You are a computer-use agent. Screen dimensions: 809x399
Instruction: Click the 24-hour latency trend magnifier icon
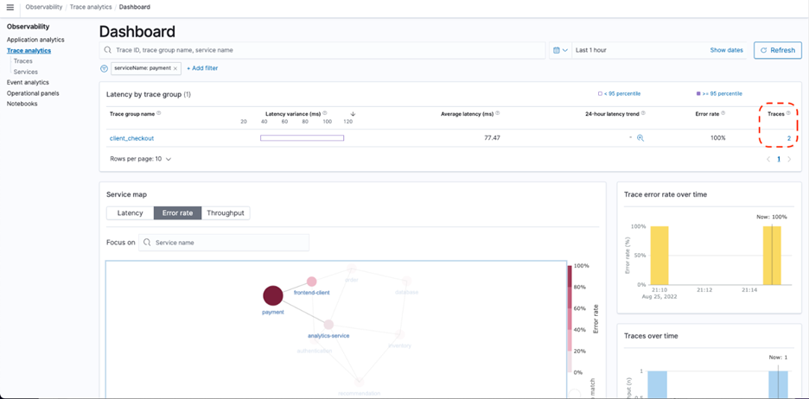(x=640, y=138)
